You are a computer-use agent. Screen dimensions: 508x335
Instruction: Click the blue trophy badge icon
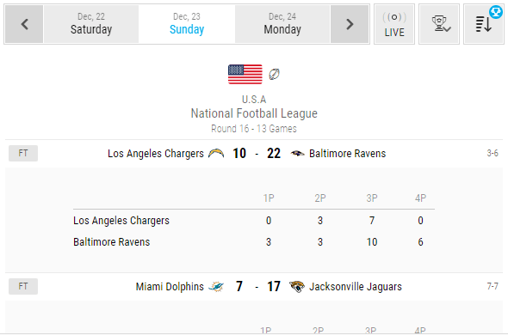click(496, 12)
